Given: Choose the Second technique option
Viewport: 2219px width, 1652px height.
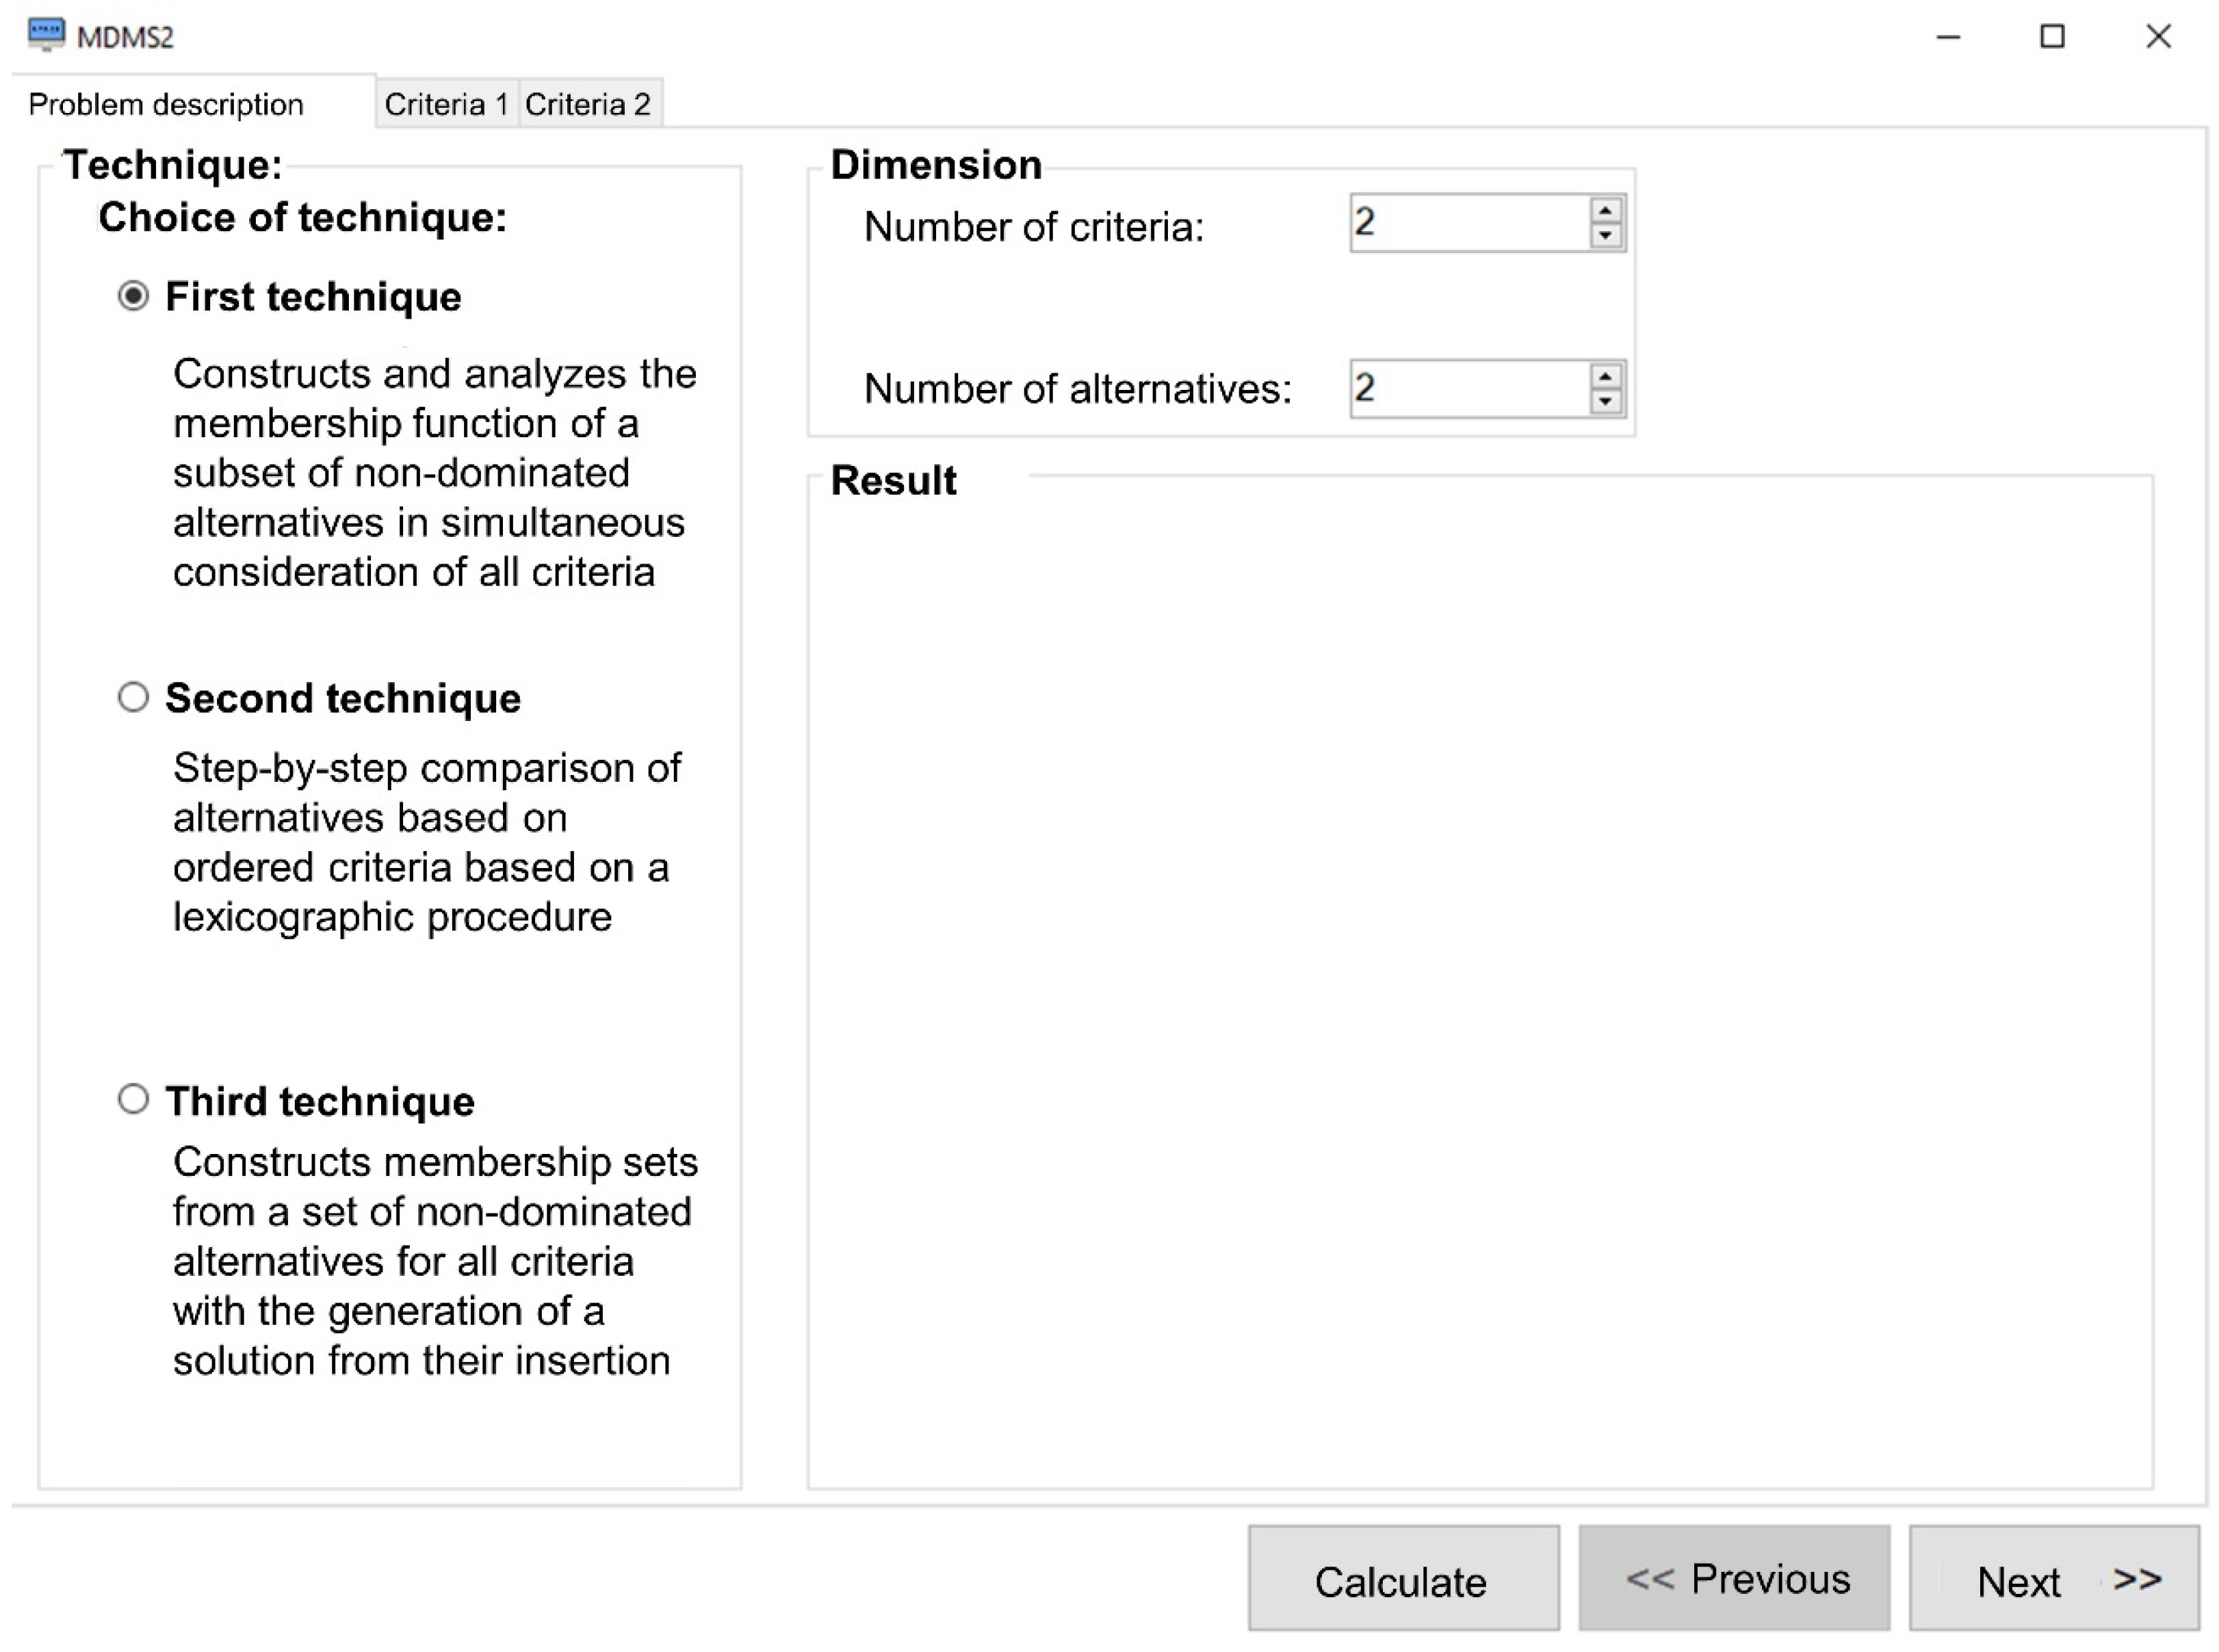Looking at the screenshot, I should (x=133, y=697).
